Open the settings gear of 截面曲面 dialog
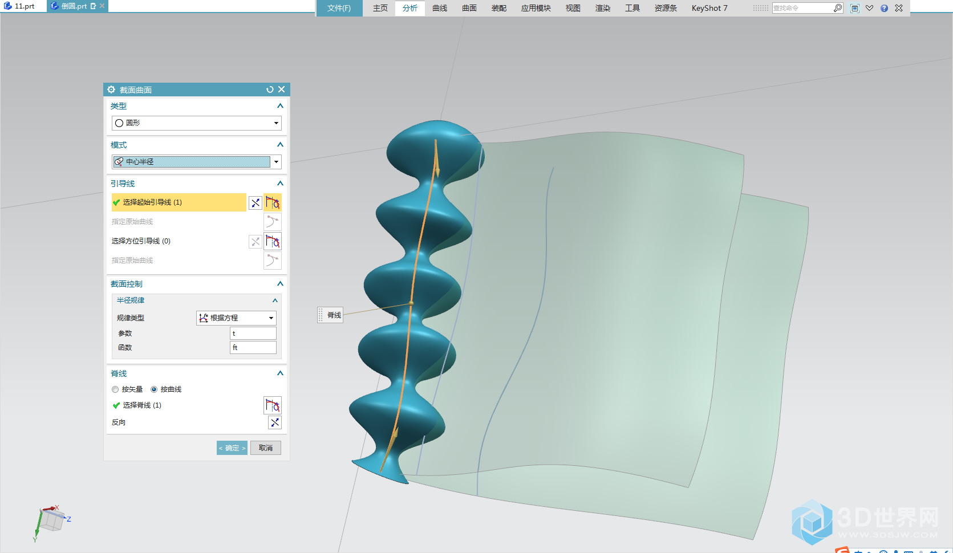The width and height of the screenshot is (953, 553). point(111,90)
